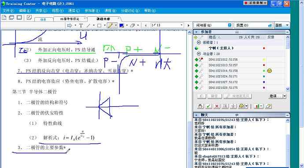Toggle microphone for attendee S0411021012

(x=201, y=60)
